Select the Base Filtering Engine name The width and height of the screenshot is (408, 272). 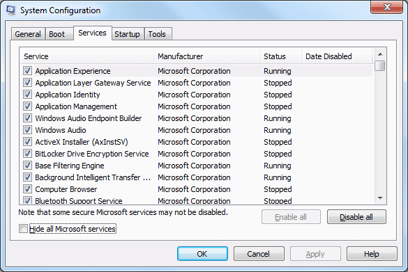click(x=70, y=166)
